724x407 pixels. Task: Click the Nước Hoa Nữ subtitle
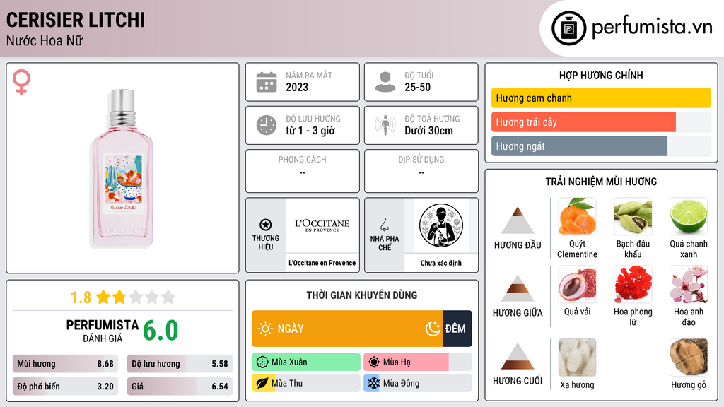45,40
